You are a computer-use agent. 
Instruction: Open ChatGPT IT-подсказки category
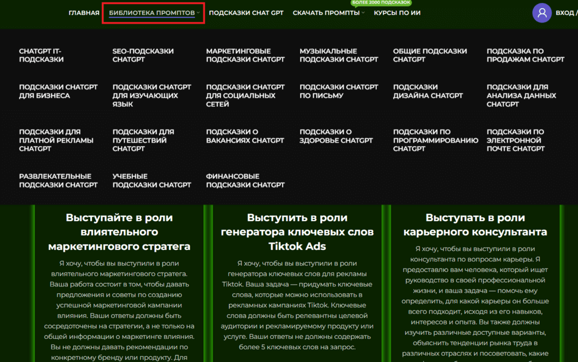(x=41, y=55)
